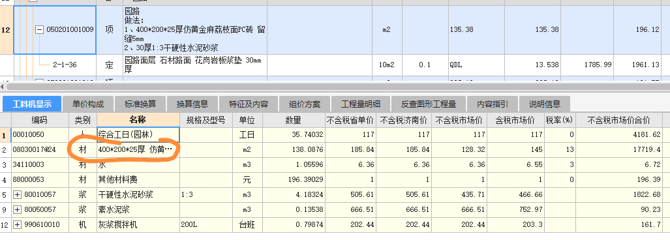The image size is (670, 240).
Task: Select the 含税市场价 column header
Action: pyautogui.click(x=515, y=120)
